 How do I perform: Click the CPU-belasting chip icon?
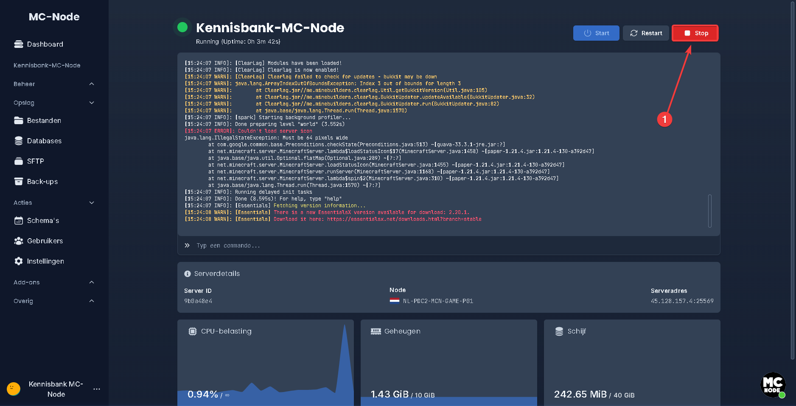click(193, 331)
